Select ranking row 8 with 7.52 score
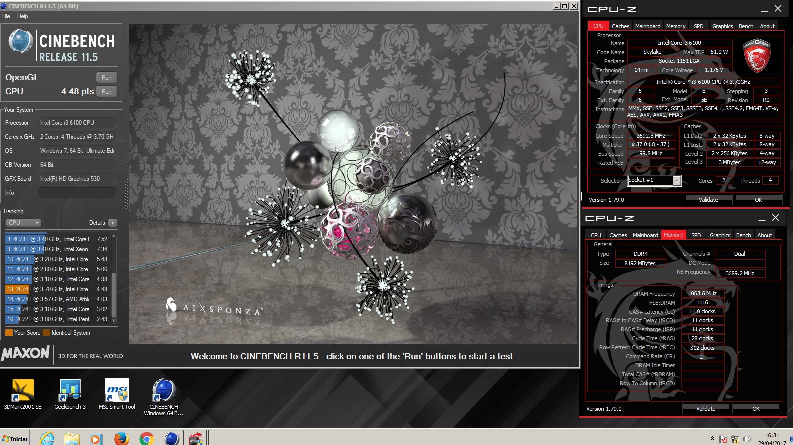The width and height of the screenshot is (793, 445). pos(57,239)
